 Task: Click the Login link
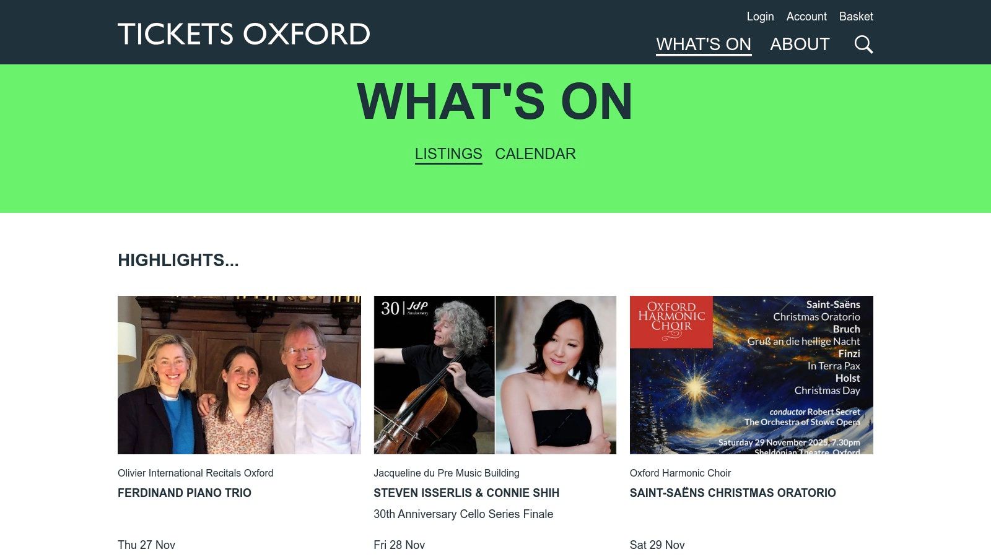[x=760, y=17]
